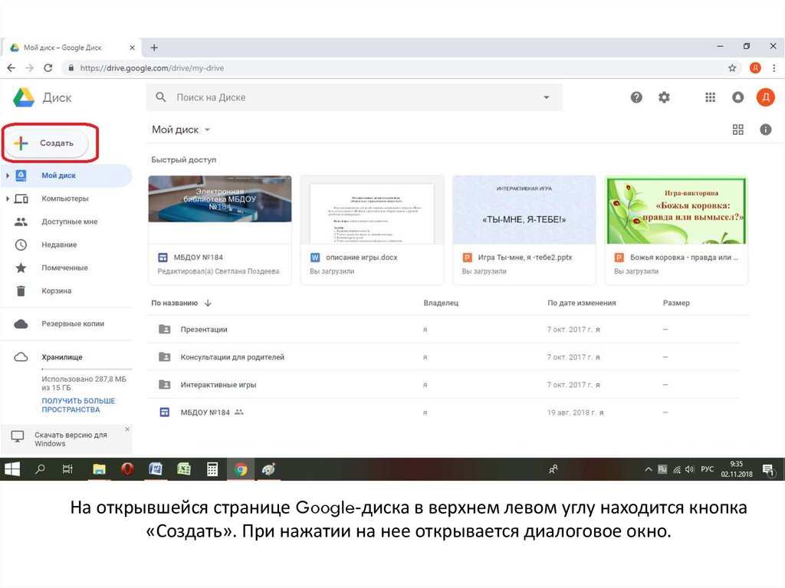The height and width of the screenshot is (588, 785).
Task: Open Резервные копии section
Action: pyautogui.click(x=73, y=324)
